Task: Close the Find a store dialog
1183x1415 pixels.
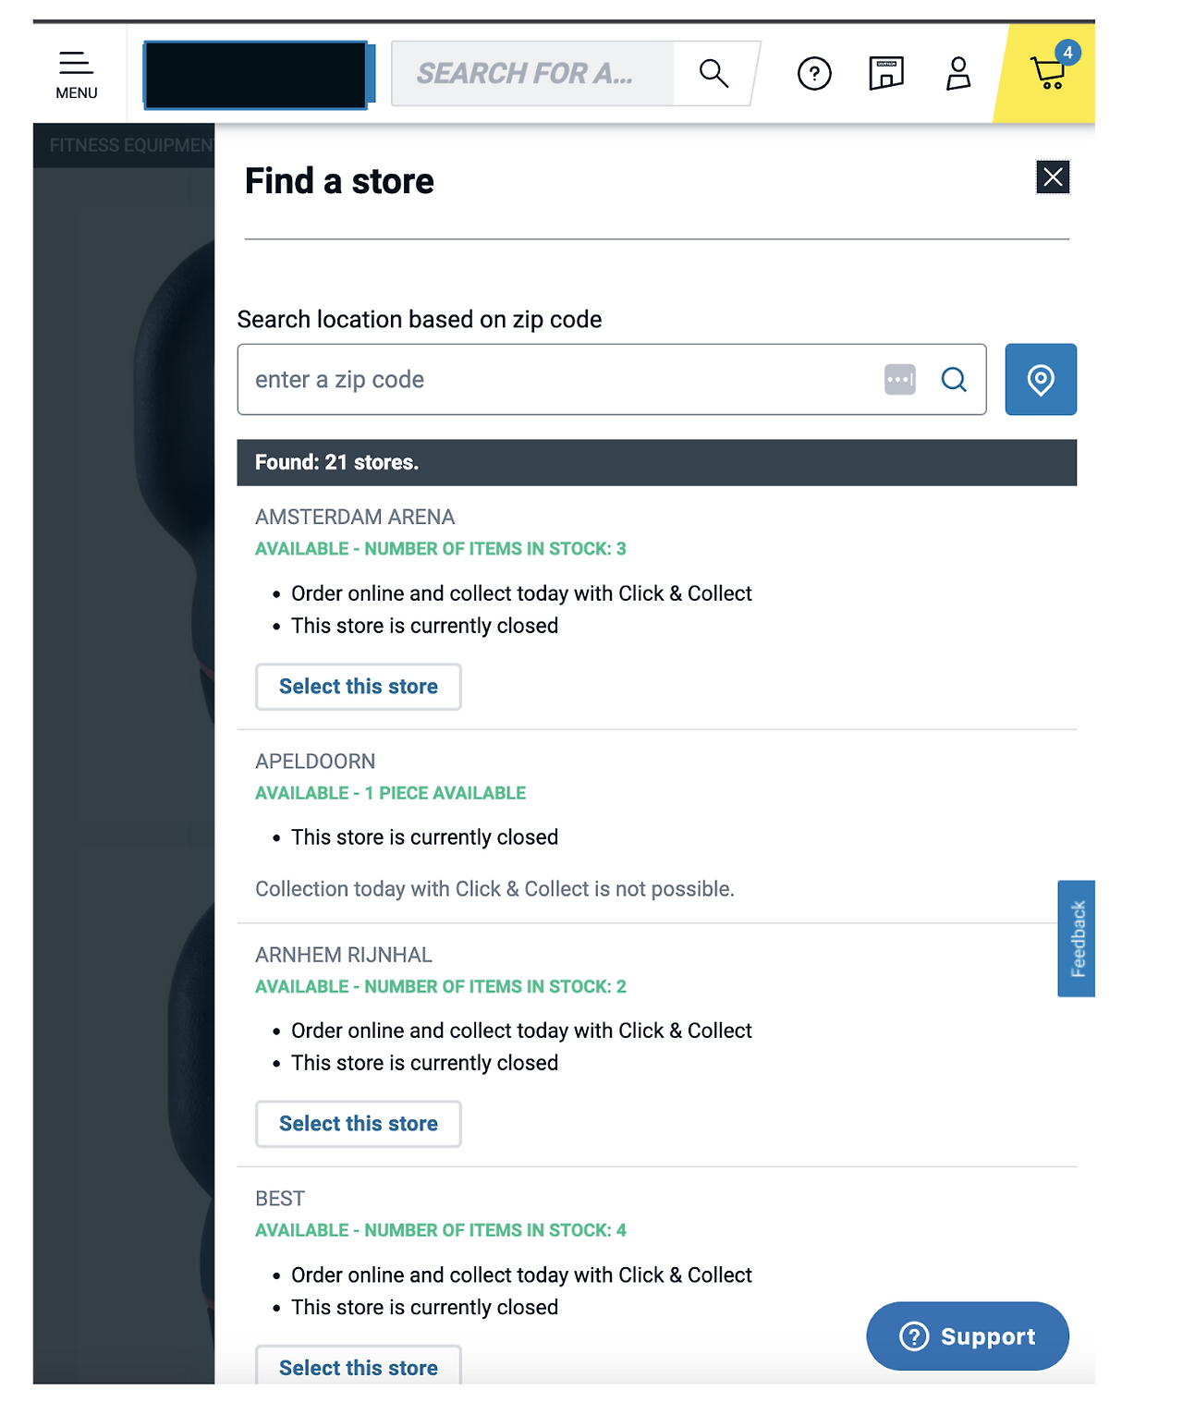Action: 1053,177
